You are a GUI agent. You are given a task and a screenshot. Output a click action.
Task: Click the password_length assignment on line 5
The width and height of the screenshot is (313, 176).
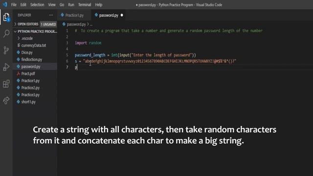pyautogui.click(x=135, y=55)
